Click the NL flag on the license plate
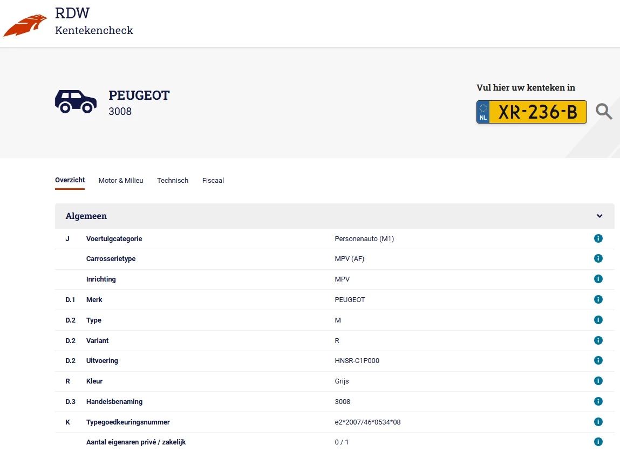The height and width of the screenshot is (452, 620). click(482, 112)
